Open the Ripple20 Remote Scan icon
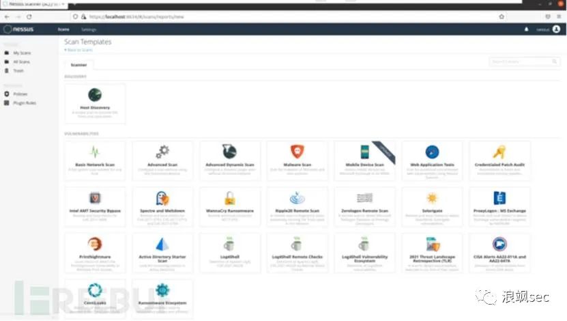The height and width of the screenshot is (321, 567). click(x=297, y=198)
